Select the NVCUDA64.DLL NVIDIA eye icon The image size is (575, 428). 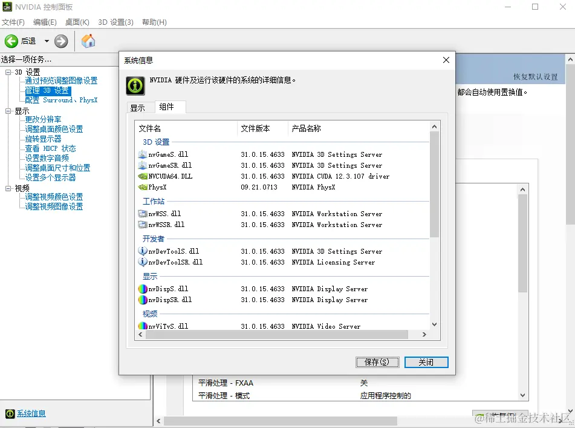pos(142,177)
